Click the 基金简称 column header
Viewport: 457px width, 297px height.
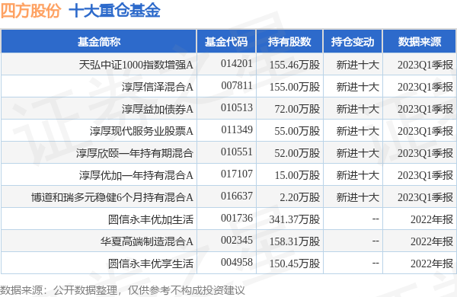click(x=99, y=42)
